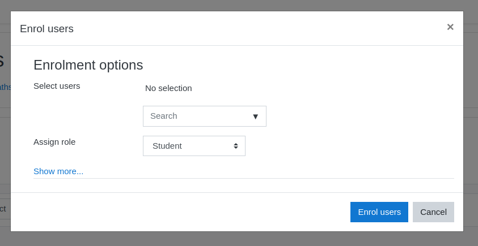Click the Select users label
Viewport: 478px width, 246px height.
click(x=57, y=86)
